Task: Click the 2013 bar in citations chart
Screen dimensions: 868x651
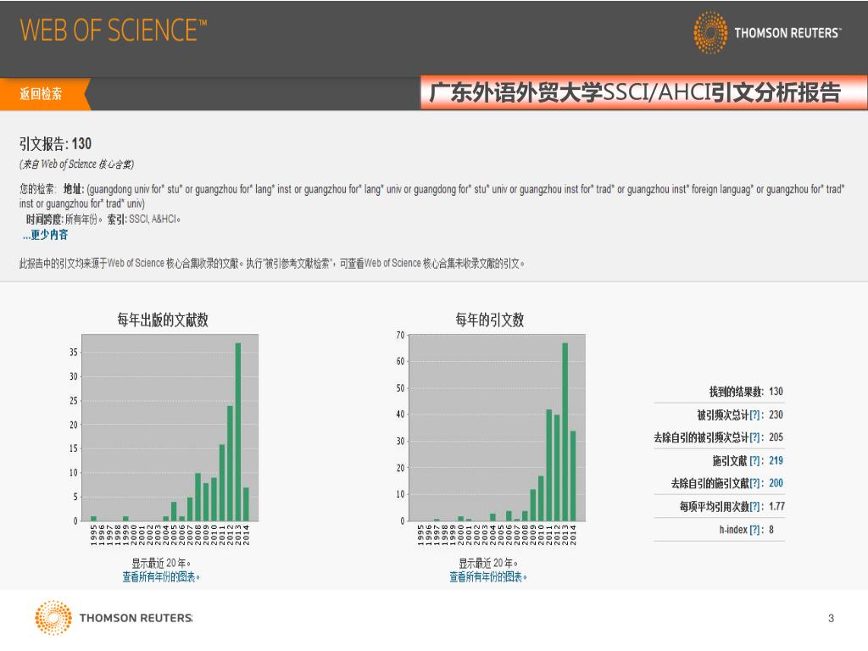Action: 565,431
